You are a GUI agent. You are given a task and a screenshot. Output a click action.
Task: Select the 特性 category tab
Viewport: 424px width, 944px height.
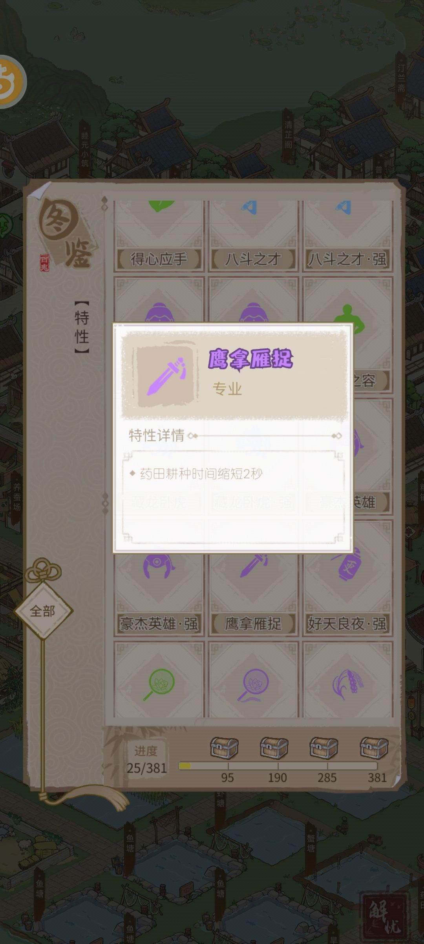[82, 327]
